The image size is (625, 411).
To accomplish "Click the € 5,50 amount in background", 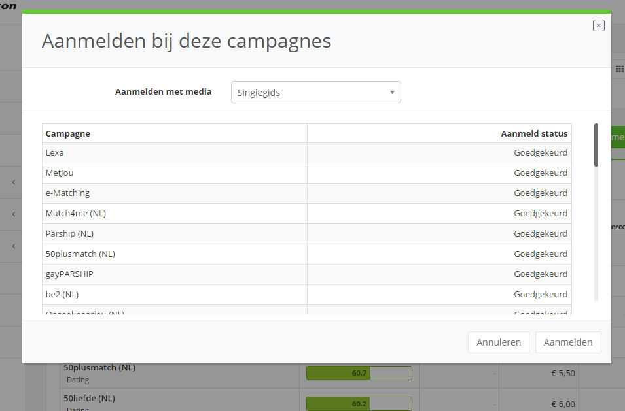I will [563, 374].
